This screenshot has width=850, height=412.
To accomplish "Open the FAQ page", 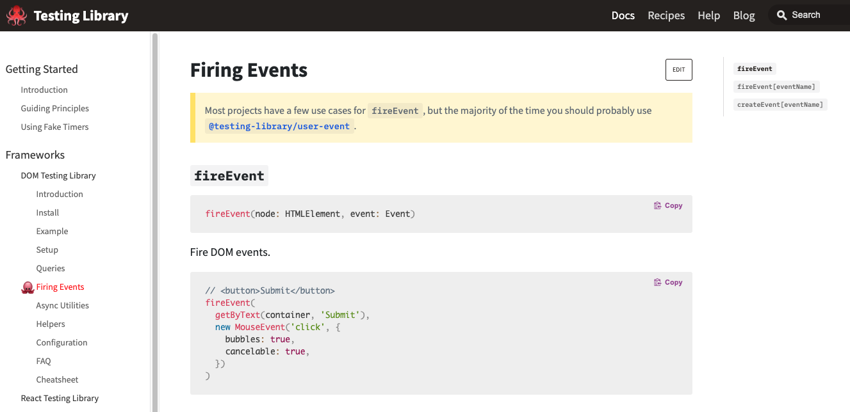I will coord(44,361).
